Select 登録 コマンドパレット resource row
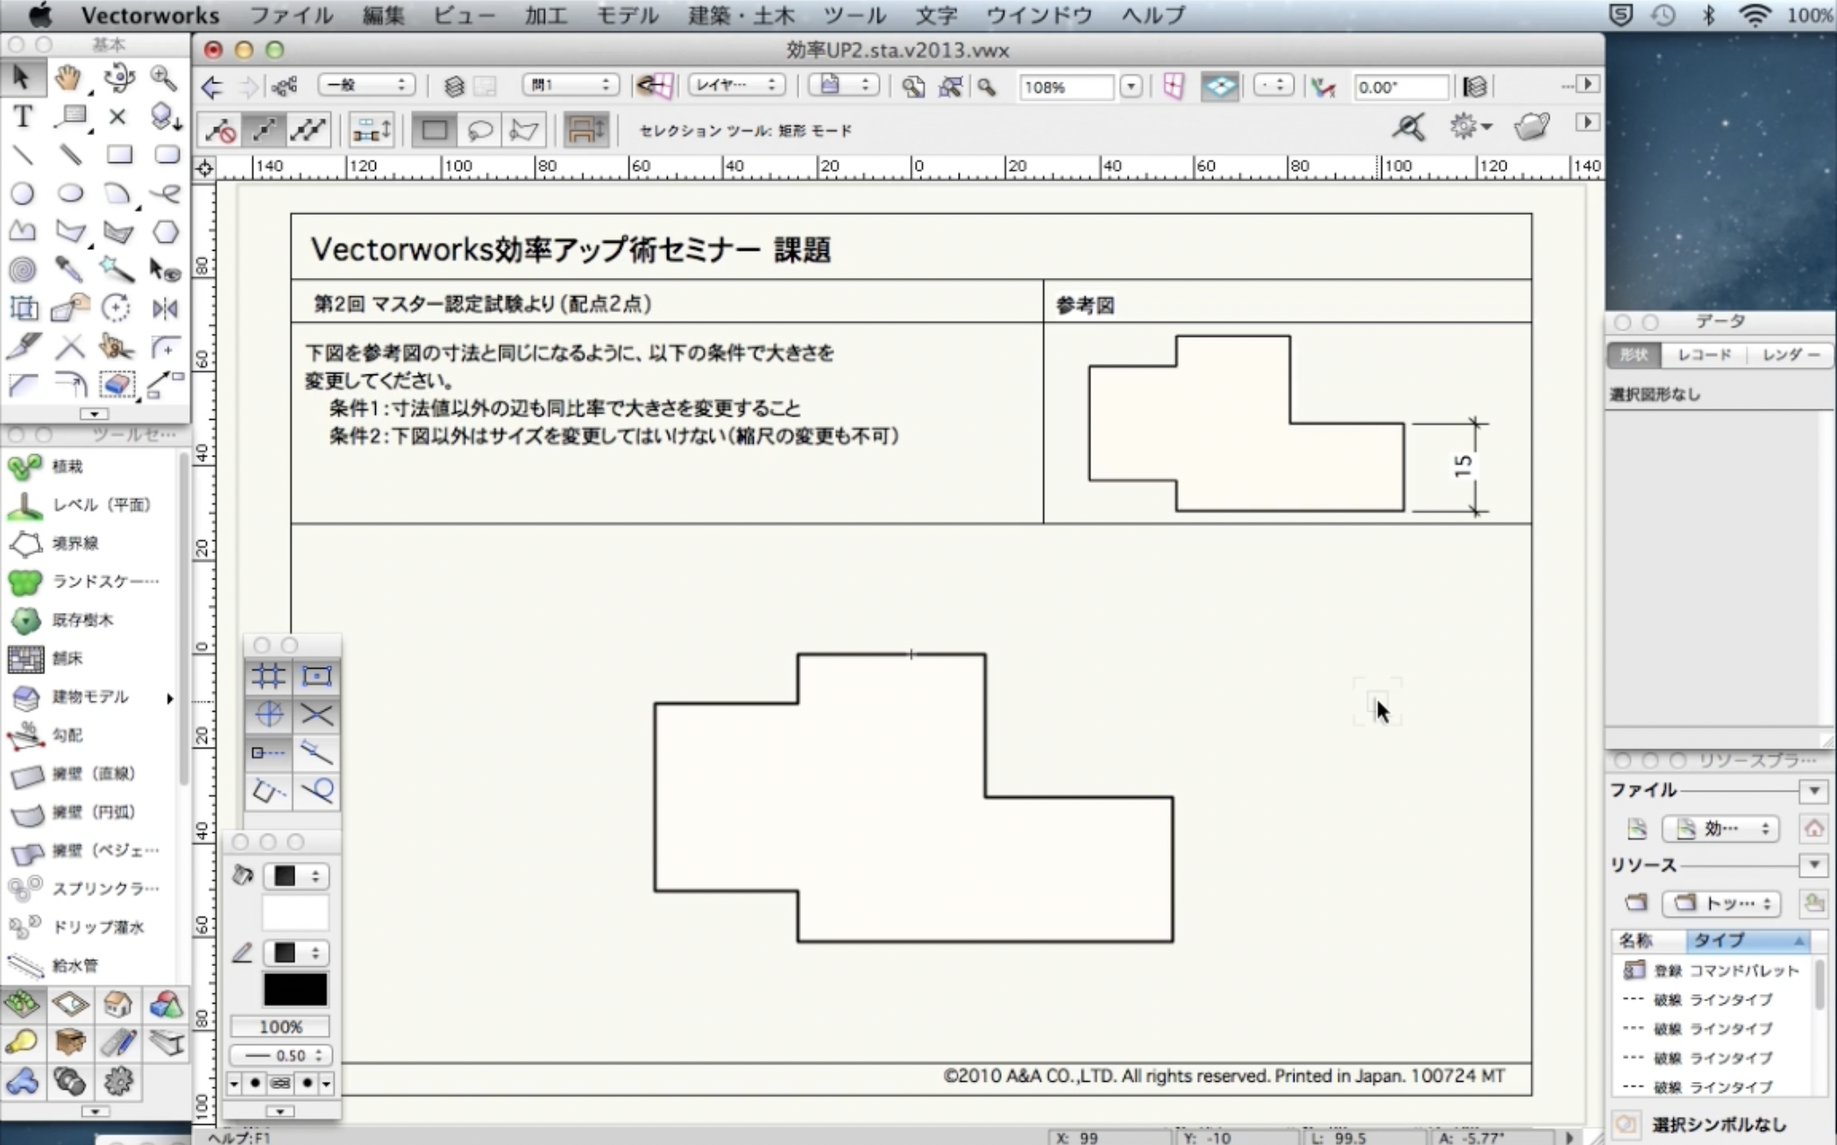Screen dimensions: 1837x1145 (1713, 971)
